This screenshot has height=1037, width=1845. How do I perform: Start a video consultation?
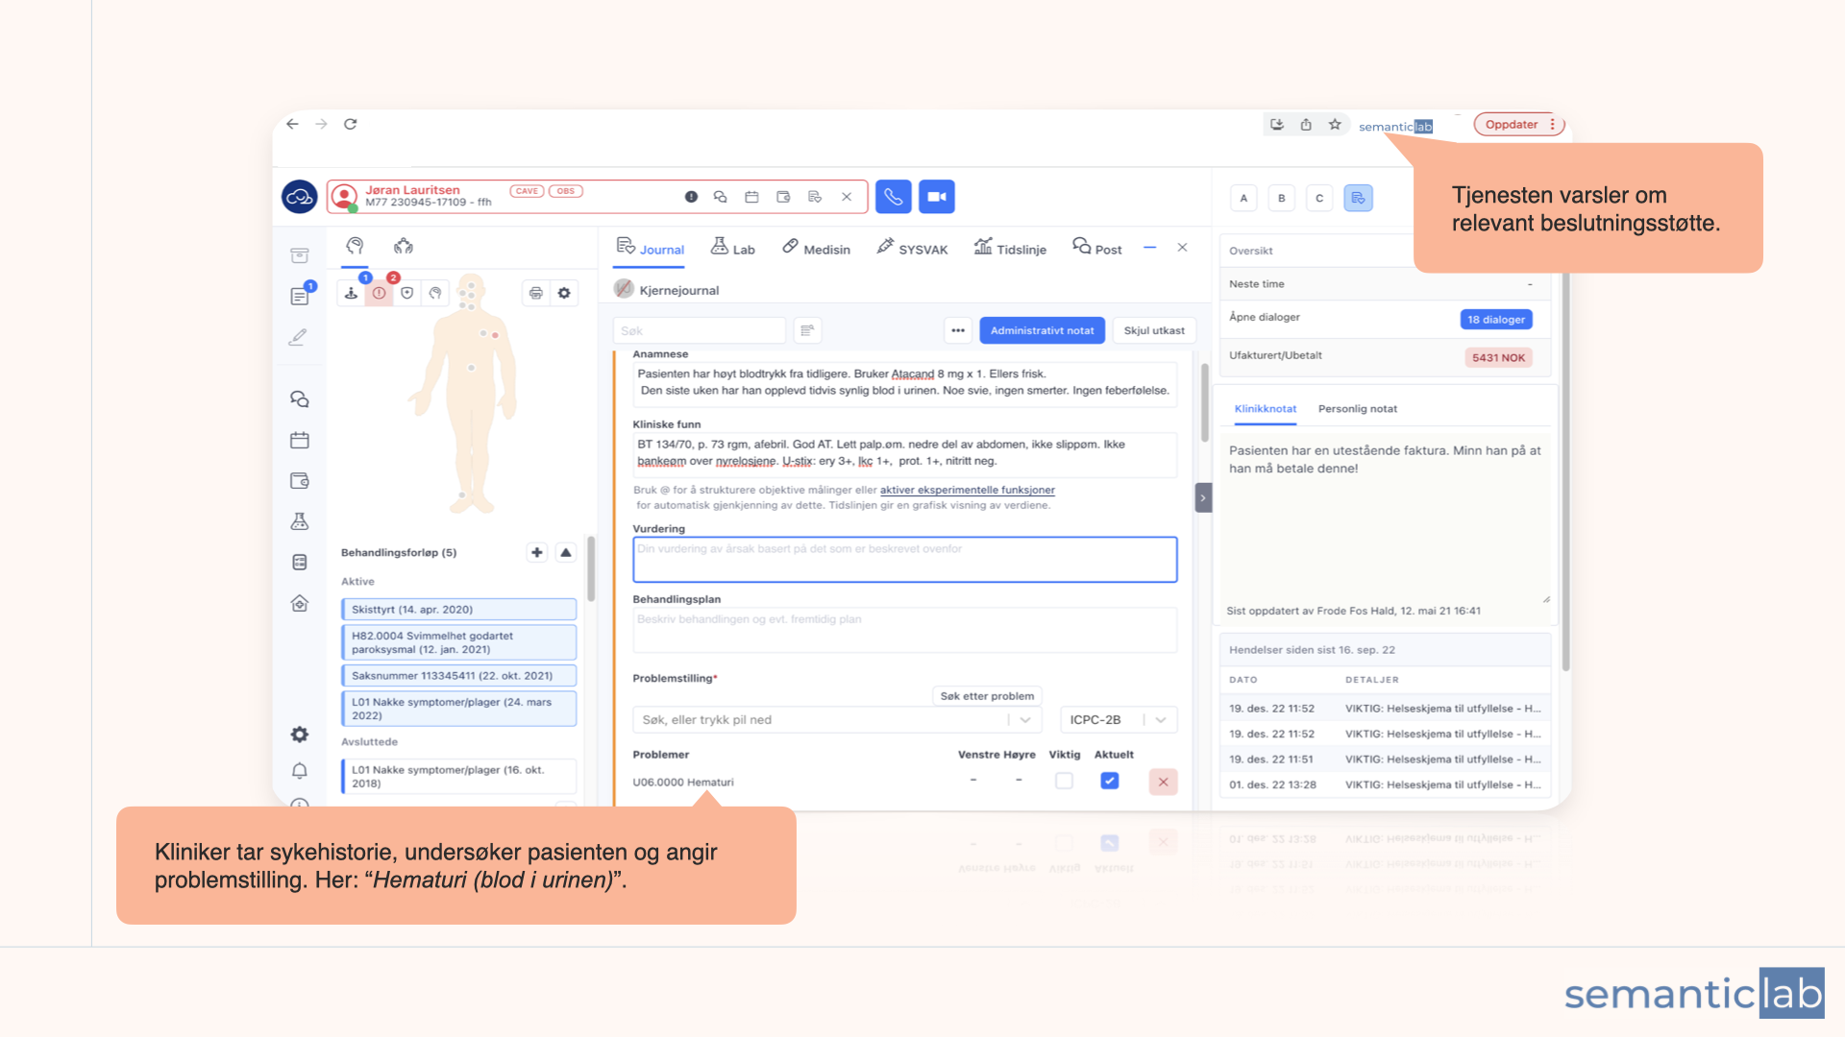tap(937, 197)
